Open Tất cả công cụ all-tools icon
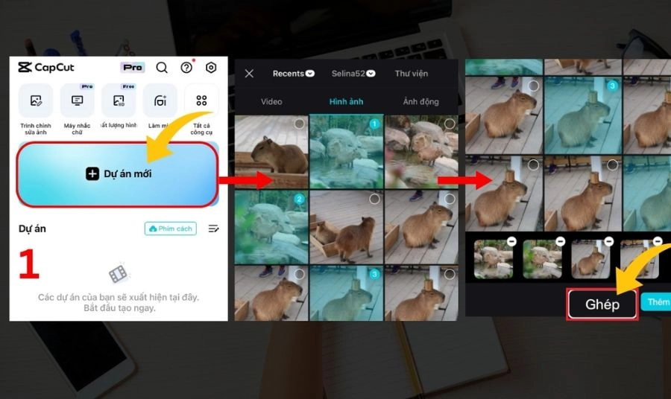The image size is (671, 399). pos(201,100)
